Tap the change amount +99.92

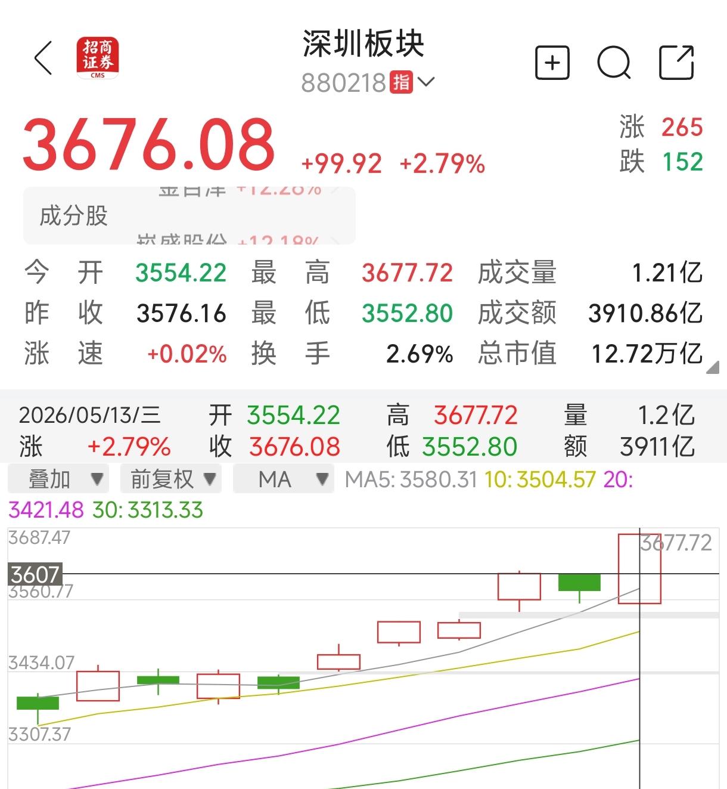point(341,163)
